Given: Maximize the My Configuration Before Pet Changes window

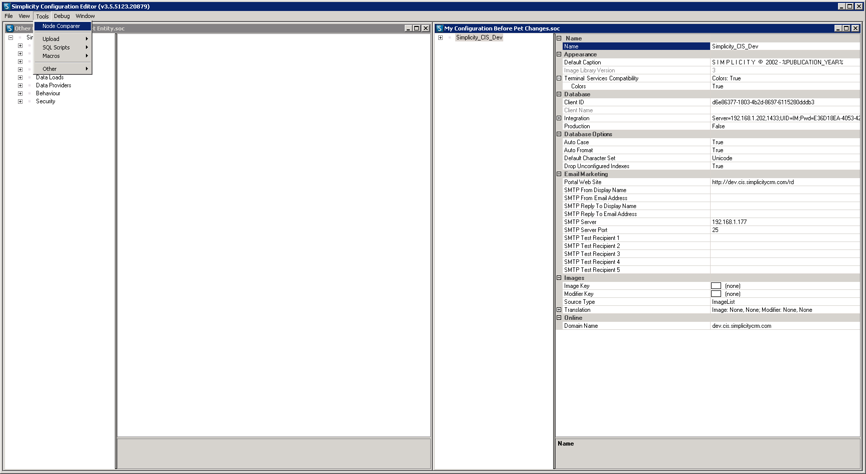Looking at the screenshot, I should point(847,28).
